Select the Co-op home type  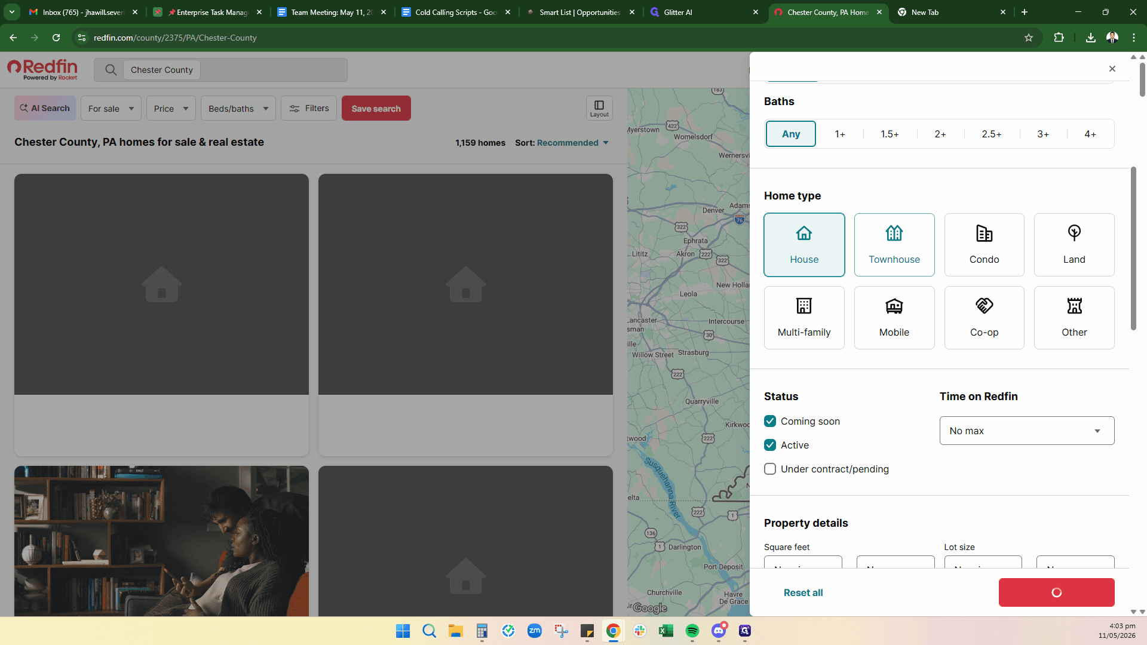click(x=984, y=318)
